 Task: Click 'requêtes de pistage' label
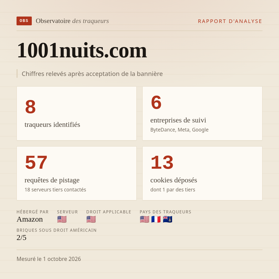(52, 180)
